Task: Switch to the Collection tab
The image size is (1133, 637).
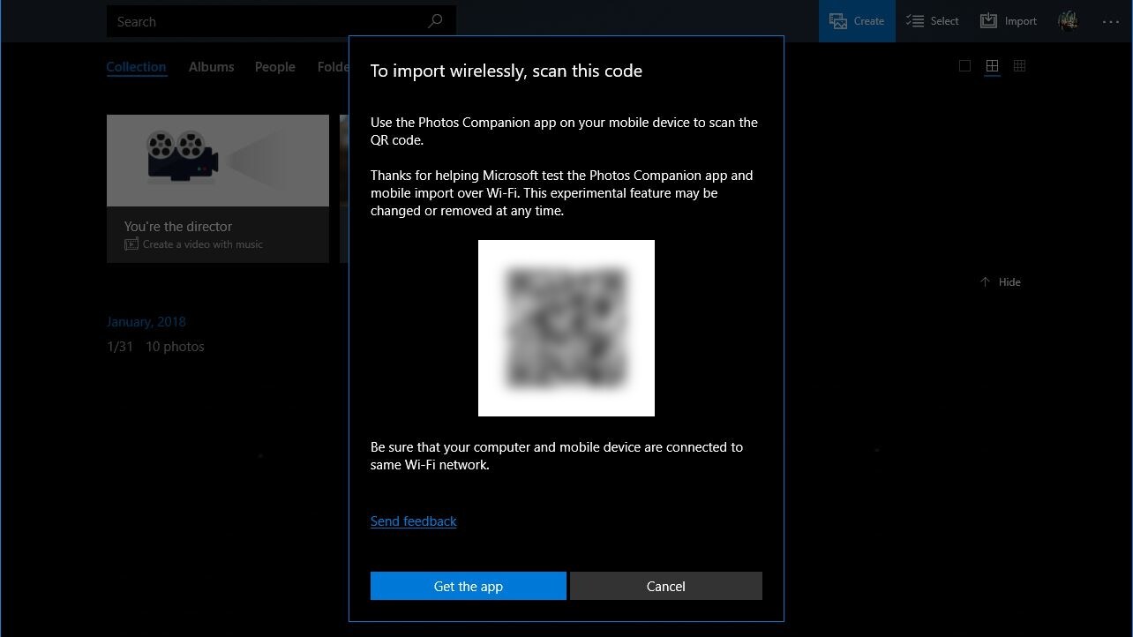Action: pyautogui.click(x=136, y=67)
